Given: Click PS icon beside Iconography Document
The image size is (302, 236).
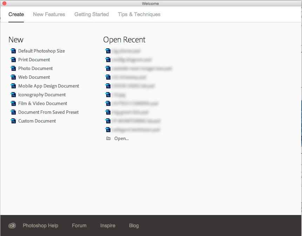Looking at the screenshot, I should (x=13, y=95).
